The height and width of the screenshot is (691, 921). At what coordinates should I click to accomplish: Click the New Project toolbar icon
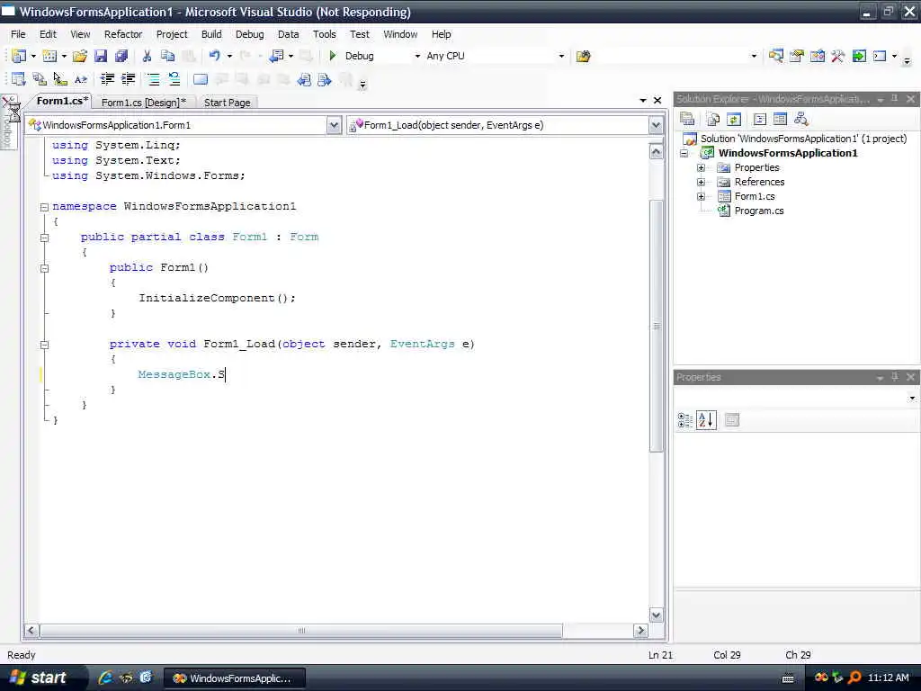tap(19, 56)
